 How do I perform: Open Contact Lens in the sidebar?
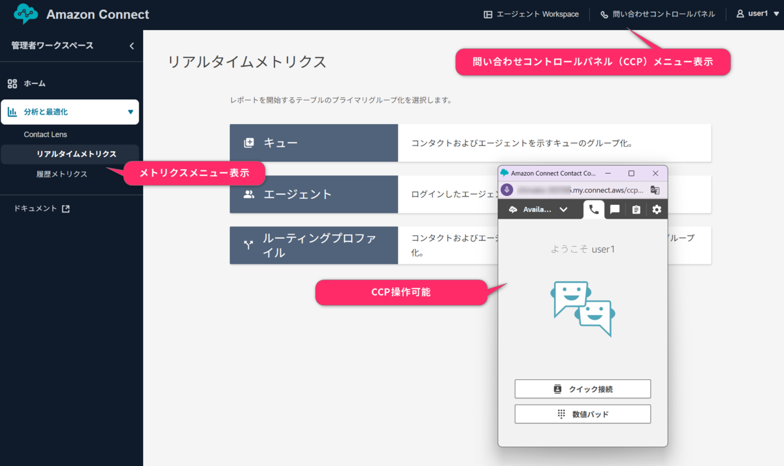coord(46,134)
